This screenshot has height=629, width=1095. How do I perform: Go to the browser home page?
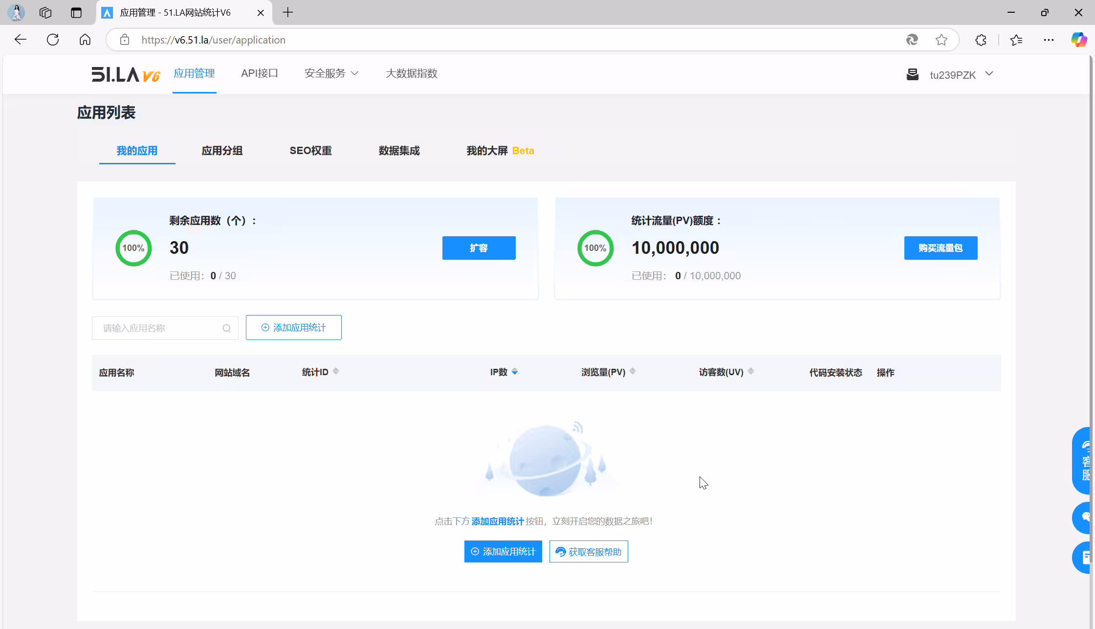[x=85, y=40]
